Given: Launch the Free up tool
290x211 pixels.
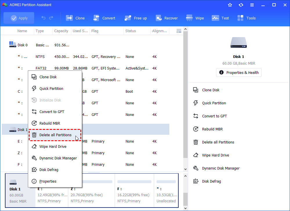Looking at the screenshot, I should [135, 18].
